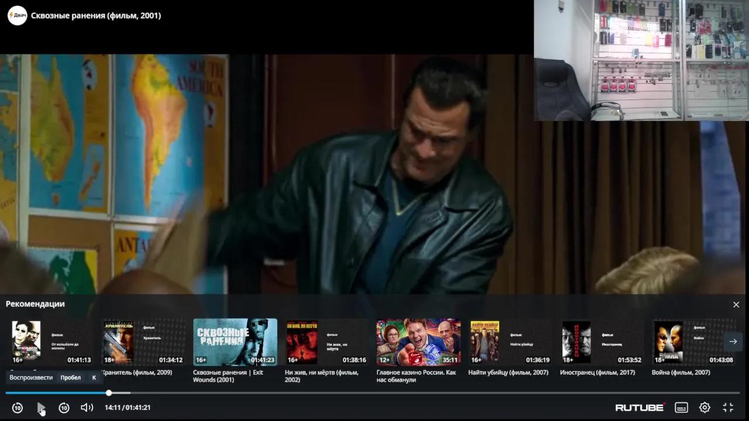Rewind 10 seconds
Screen dimensions: 749x421
pyautogui.click(x=18, y=408)
